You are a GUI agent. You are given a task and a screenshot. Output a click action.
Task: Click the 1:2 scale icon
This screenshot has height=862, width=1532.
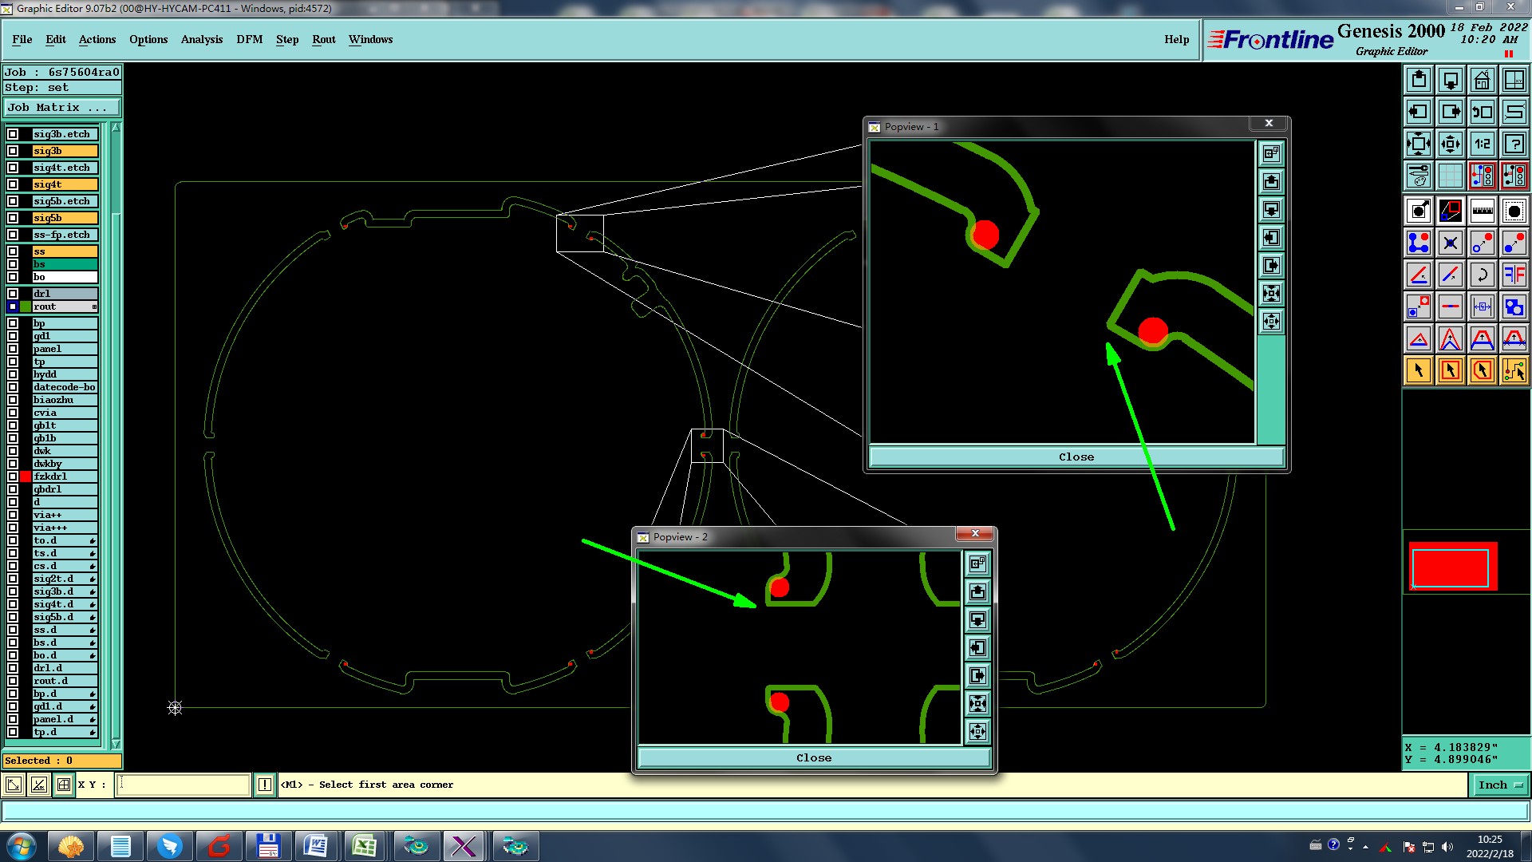click(1483, 144)
